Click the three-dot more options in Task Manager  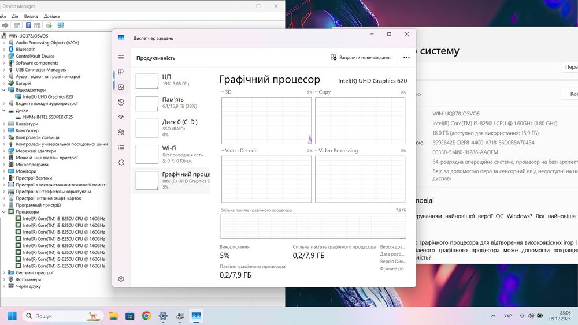(x=406, y=57)
